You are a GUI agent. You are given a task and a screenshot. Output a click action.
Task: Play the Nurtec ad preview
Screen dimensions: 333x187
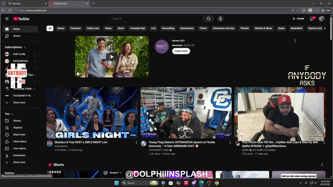112,57
